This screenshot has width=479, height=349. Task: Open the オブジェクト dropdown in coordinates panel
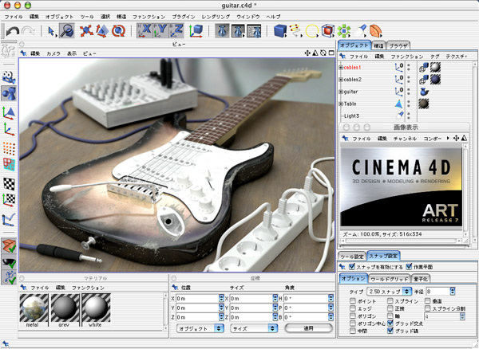(199, 328)
